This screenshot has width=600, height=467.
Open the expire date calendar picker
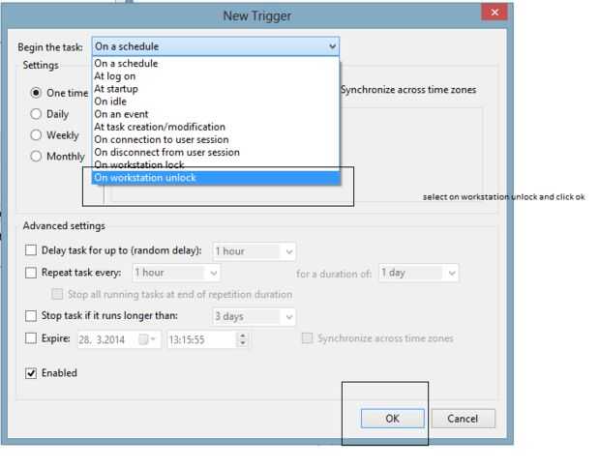point(146,339)
